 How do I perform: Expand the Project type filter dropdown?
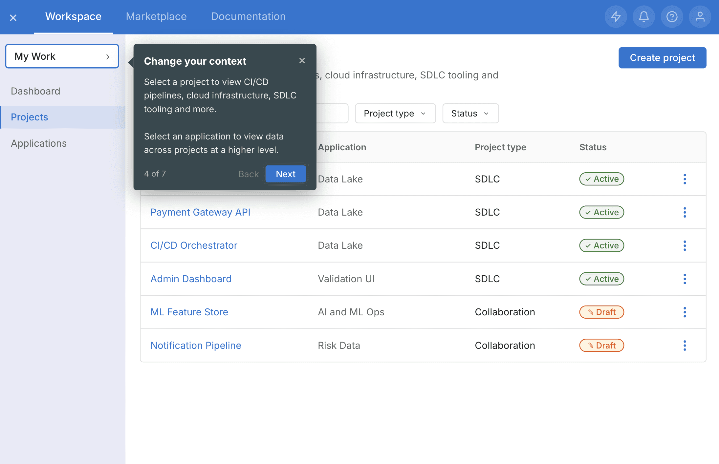[395, 114]
